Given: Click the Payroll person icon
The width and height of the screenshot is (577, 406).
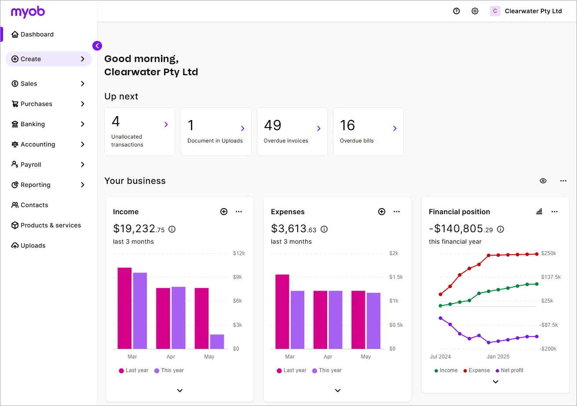Looking at the screenshot, I should coord(15,165).
